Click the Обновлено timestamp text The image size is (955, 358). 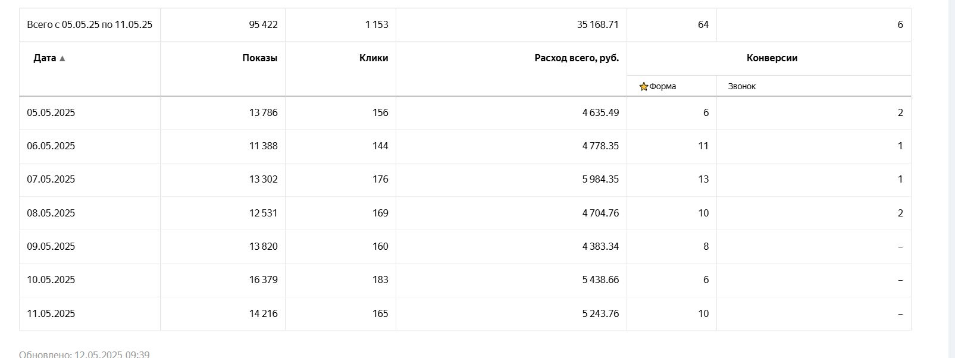(x=84, y=354)
